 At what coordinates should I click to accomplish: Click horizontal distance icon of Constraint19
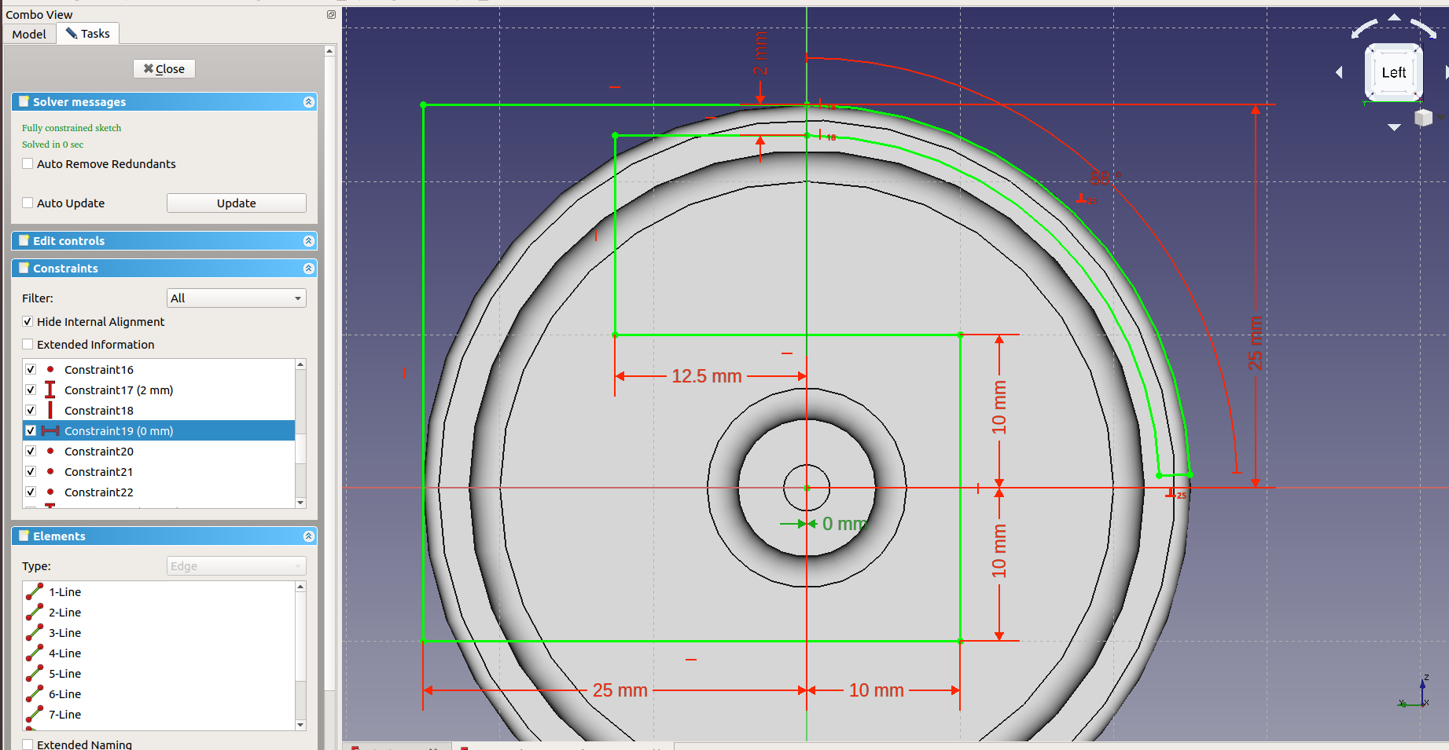pos(50,431)
